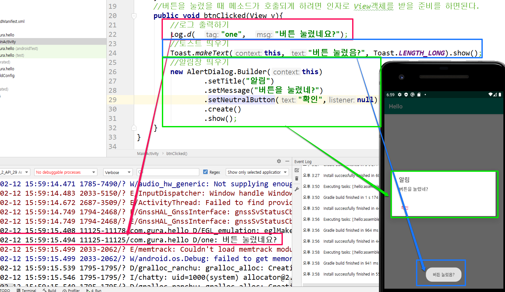Open the TODO tool window tab
Image resolution: width=505 pixels, height=292 pixels.
(5, 290)
